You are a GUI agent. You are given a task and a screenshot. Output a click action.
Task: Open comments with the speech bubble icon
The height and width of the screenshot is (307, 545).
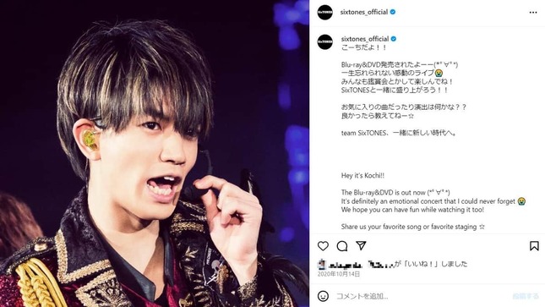[x=342, y=246]
